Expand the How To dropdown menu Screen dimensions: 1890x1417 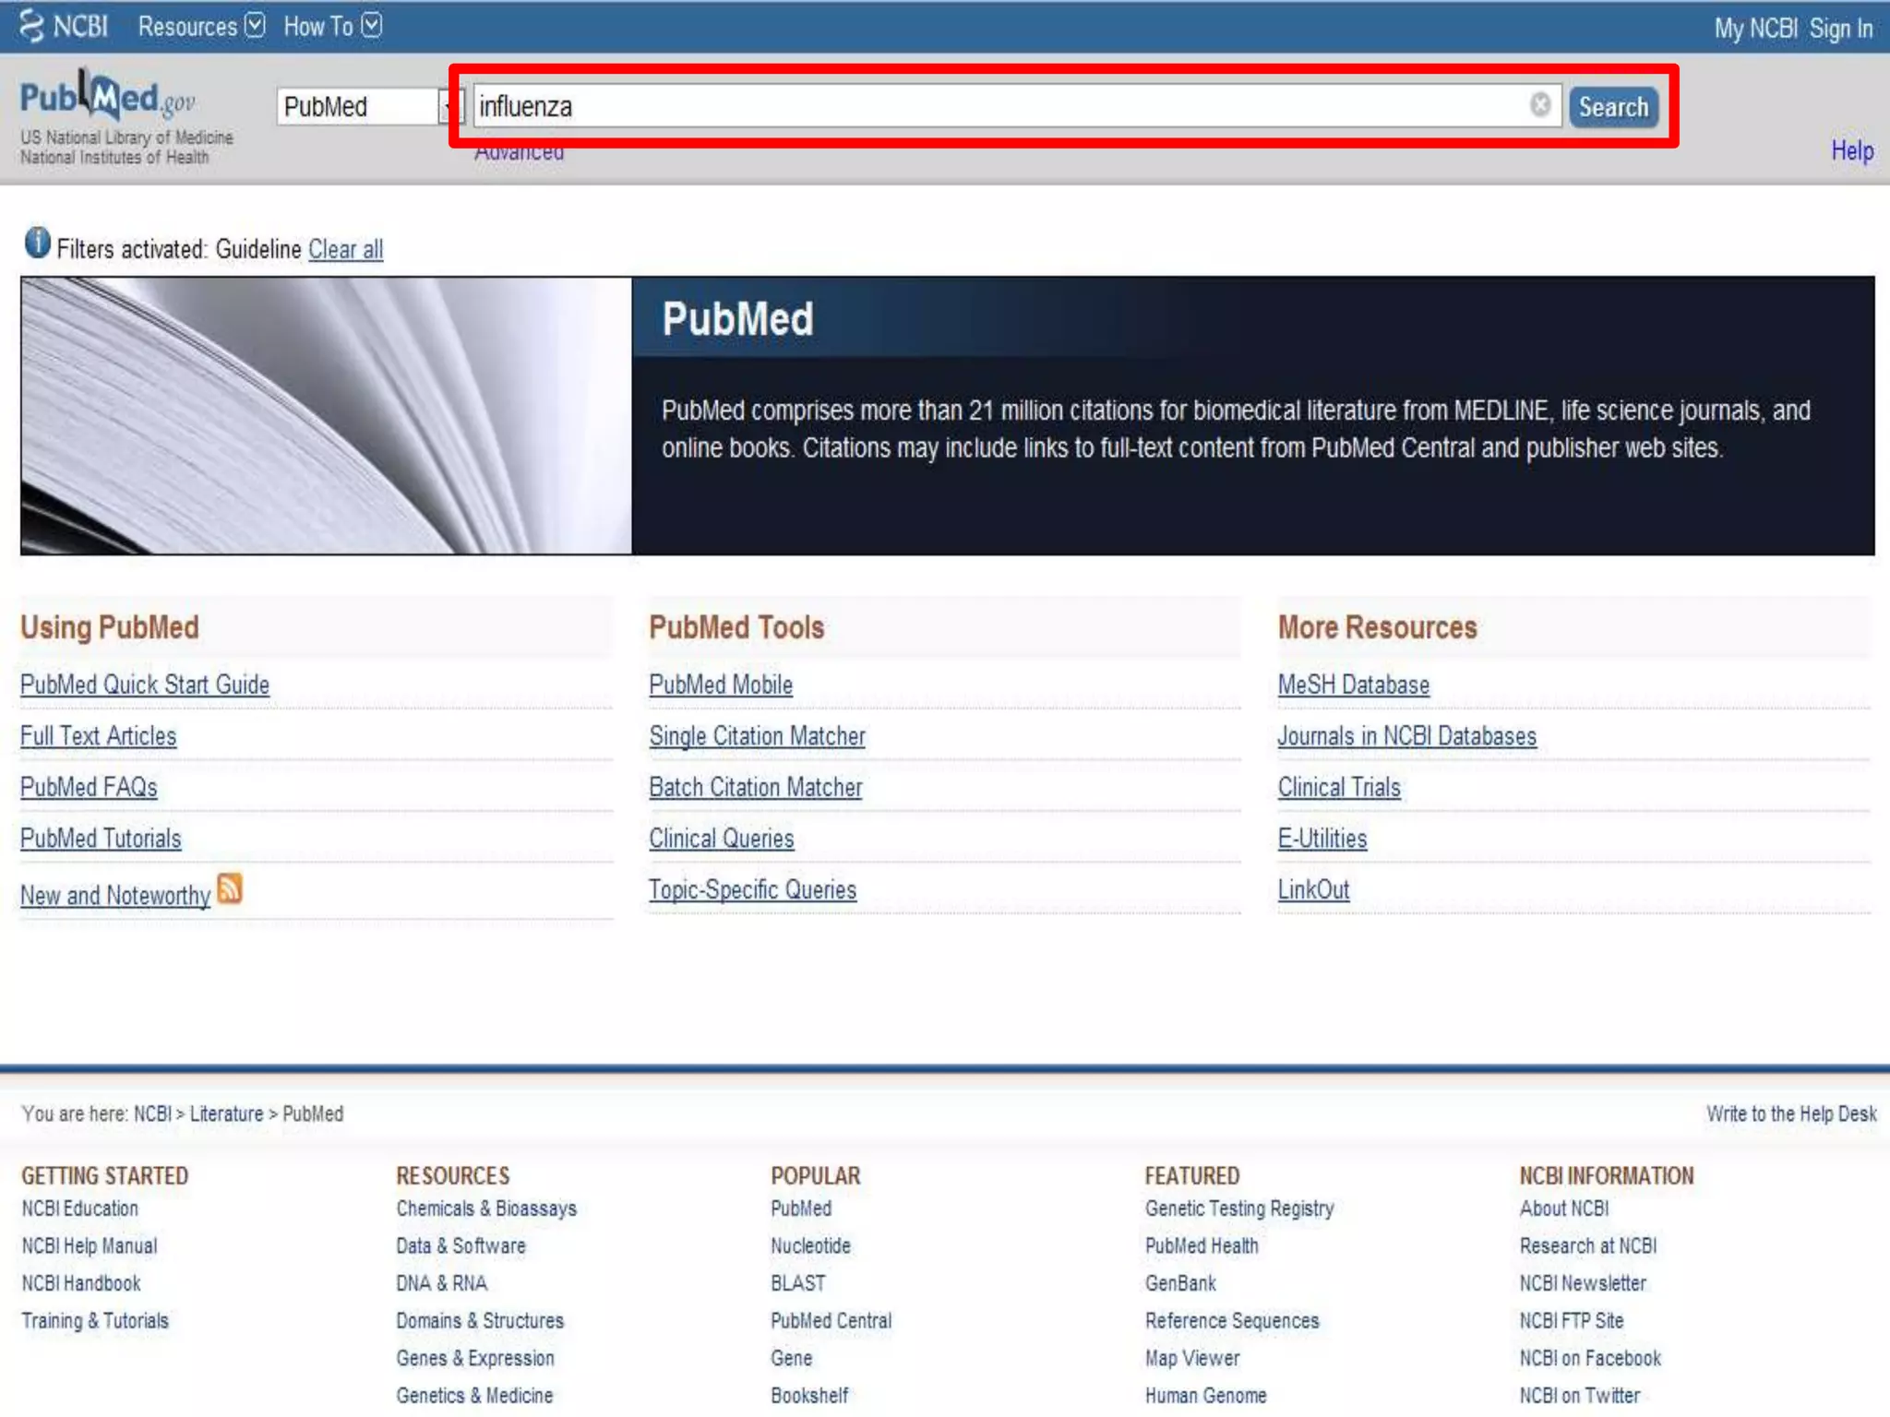point(331,26)
